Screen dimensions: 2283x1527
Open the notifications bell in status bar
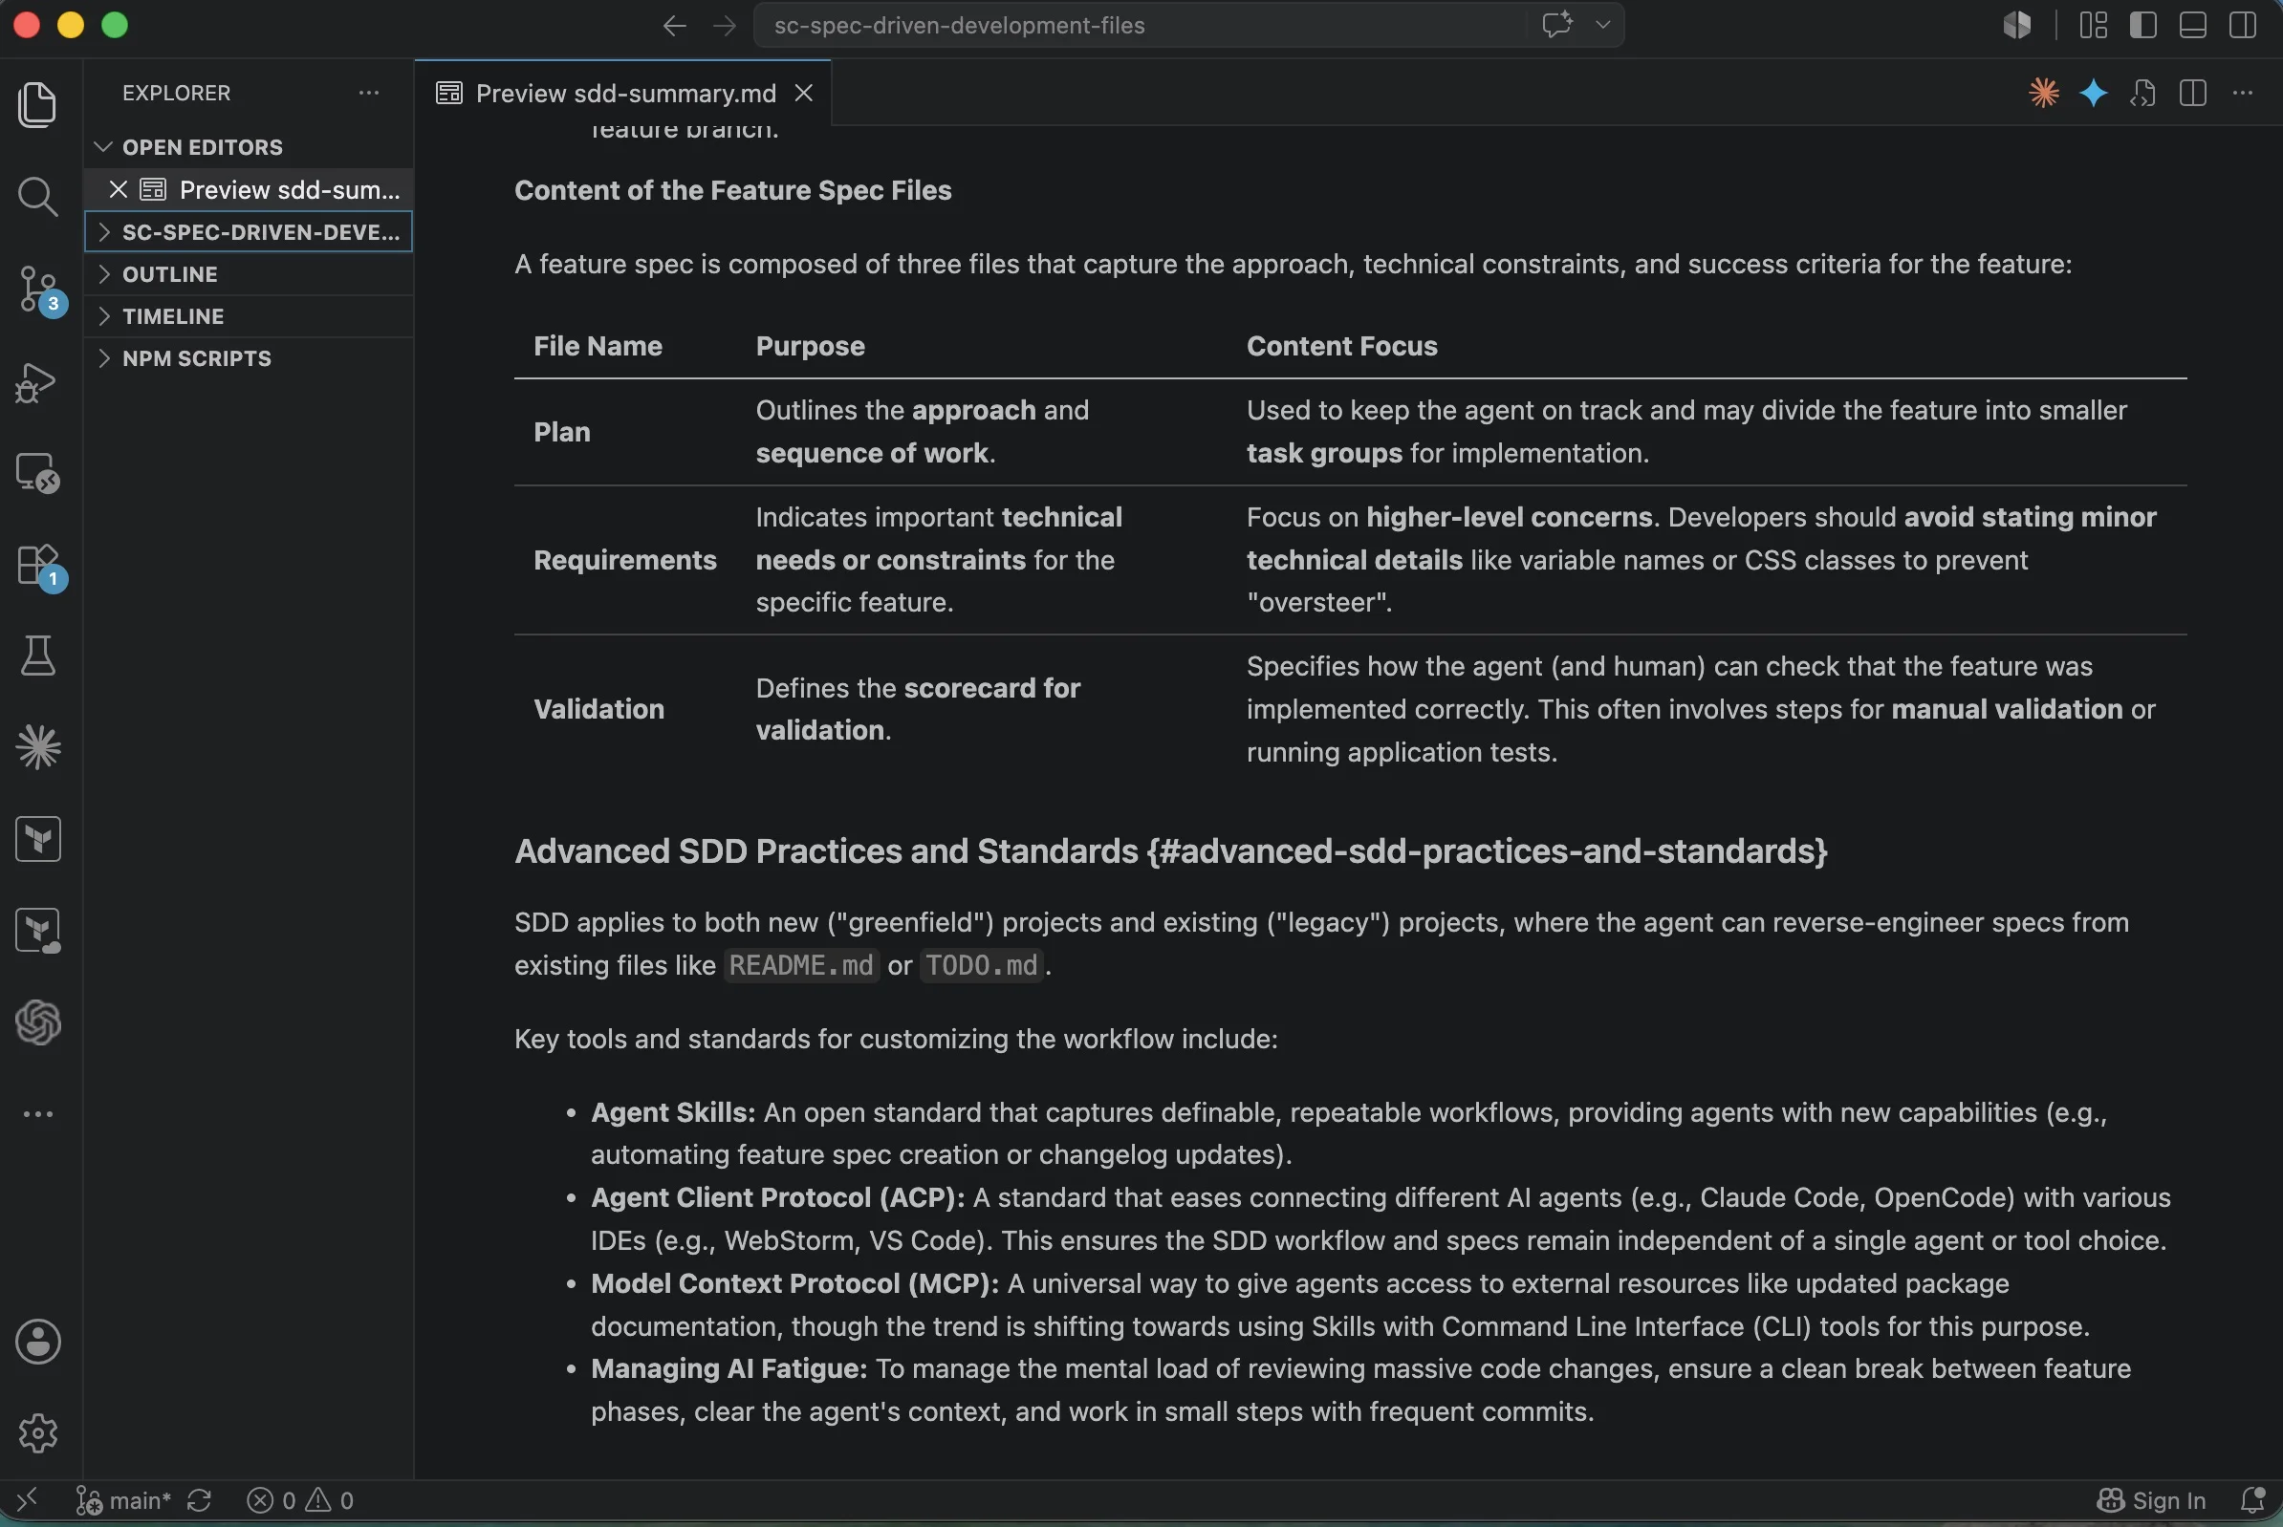2251,1499
